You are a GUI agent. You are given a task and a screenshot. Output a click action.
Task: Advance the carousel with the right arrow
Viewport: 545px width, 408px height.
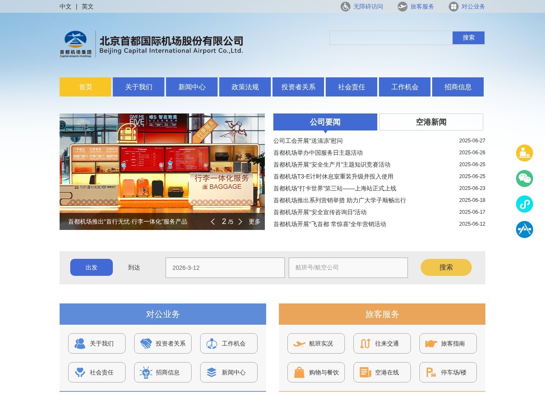click(x=240, y=221)
